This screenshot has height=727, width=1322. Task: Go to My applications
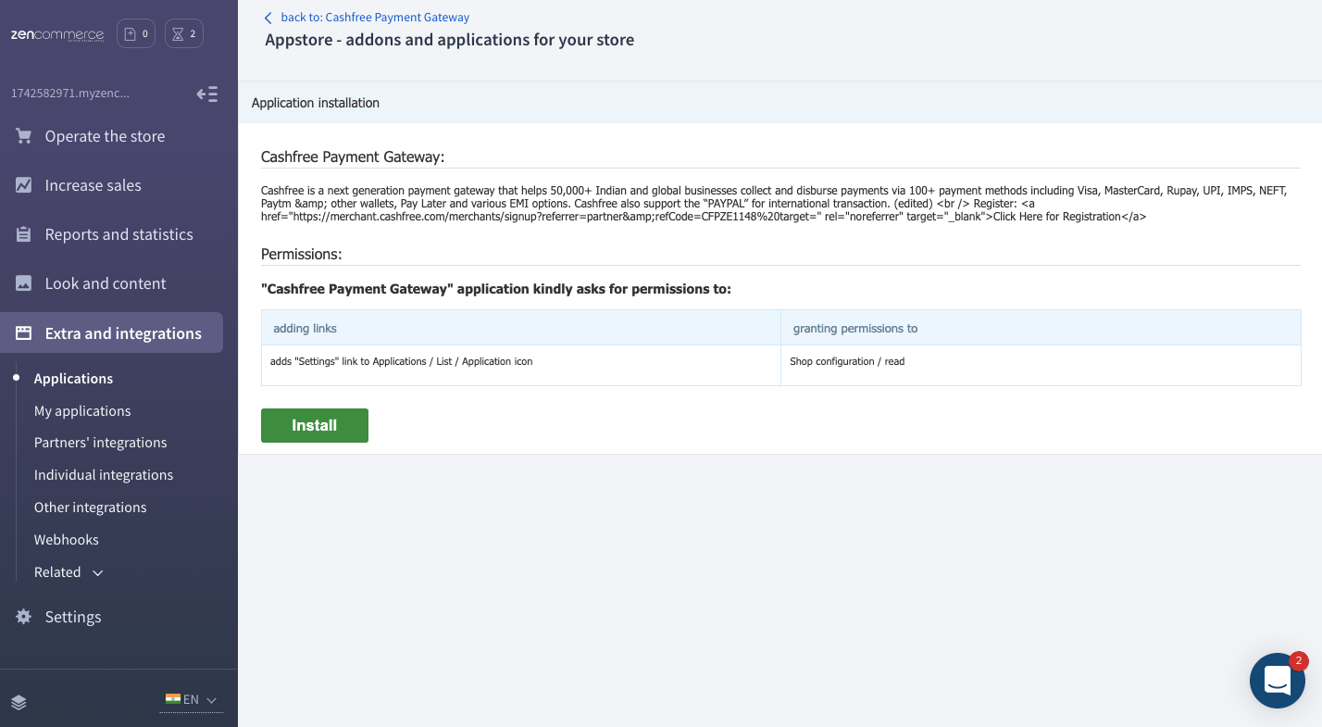(x=82, y=411)
